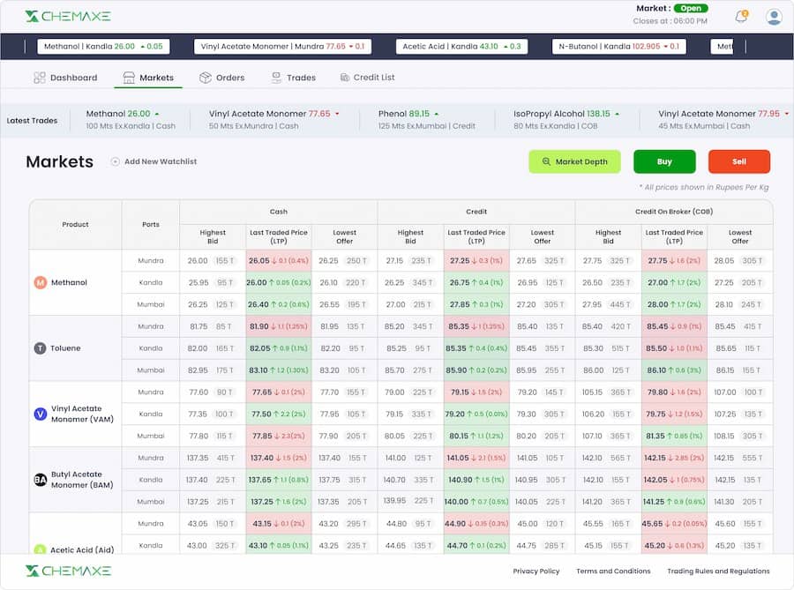Click VAM Mundra credit LTP 79.15
794x590 pixels.
pos(476,392)
